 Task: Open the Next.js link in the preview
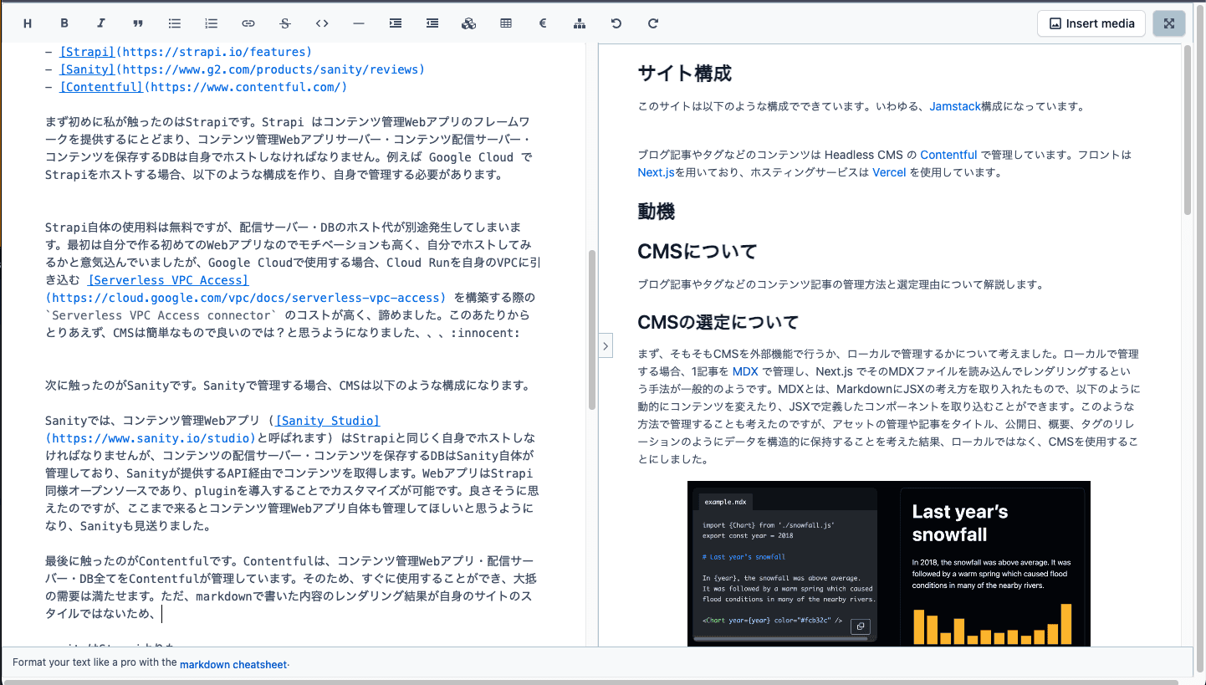[657, 172]
